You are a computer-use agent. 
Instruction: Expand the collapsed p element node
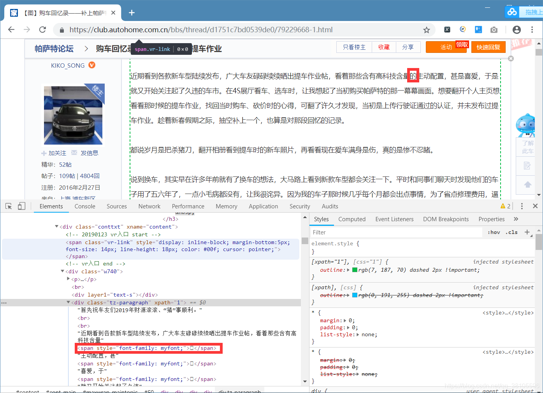[x=69, y=279]
